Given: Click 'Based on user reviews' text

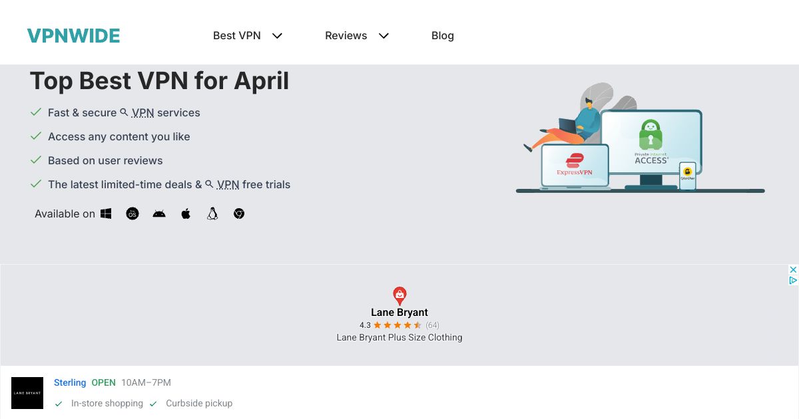Looking at the screenshot, I should coord(105,160).
